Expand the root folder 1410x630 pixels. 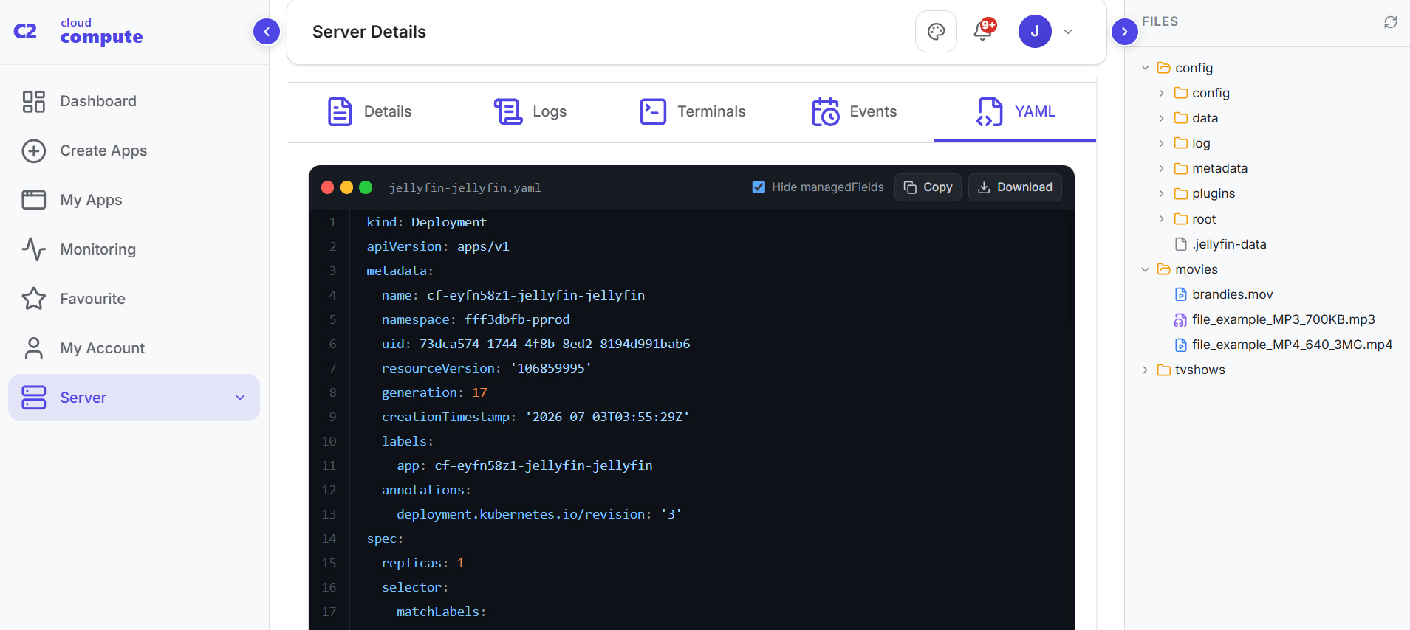[1161, 219]
